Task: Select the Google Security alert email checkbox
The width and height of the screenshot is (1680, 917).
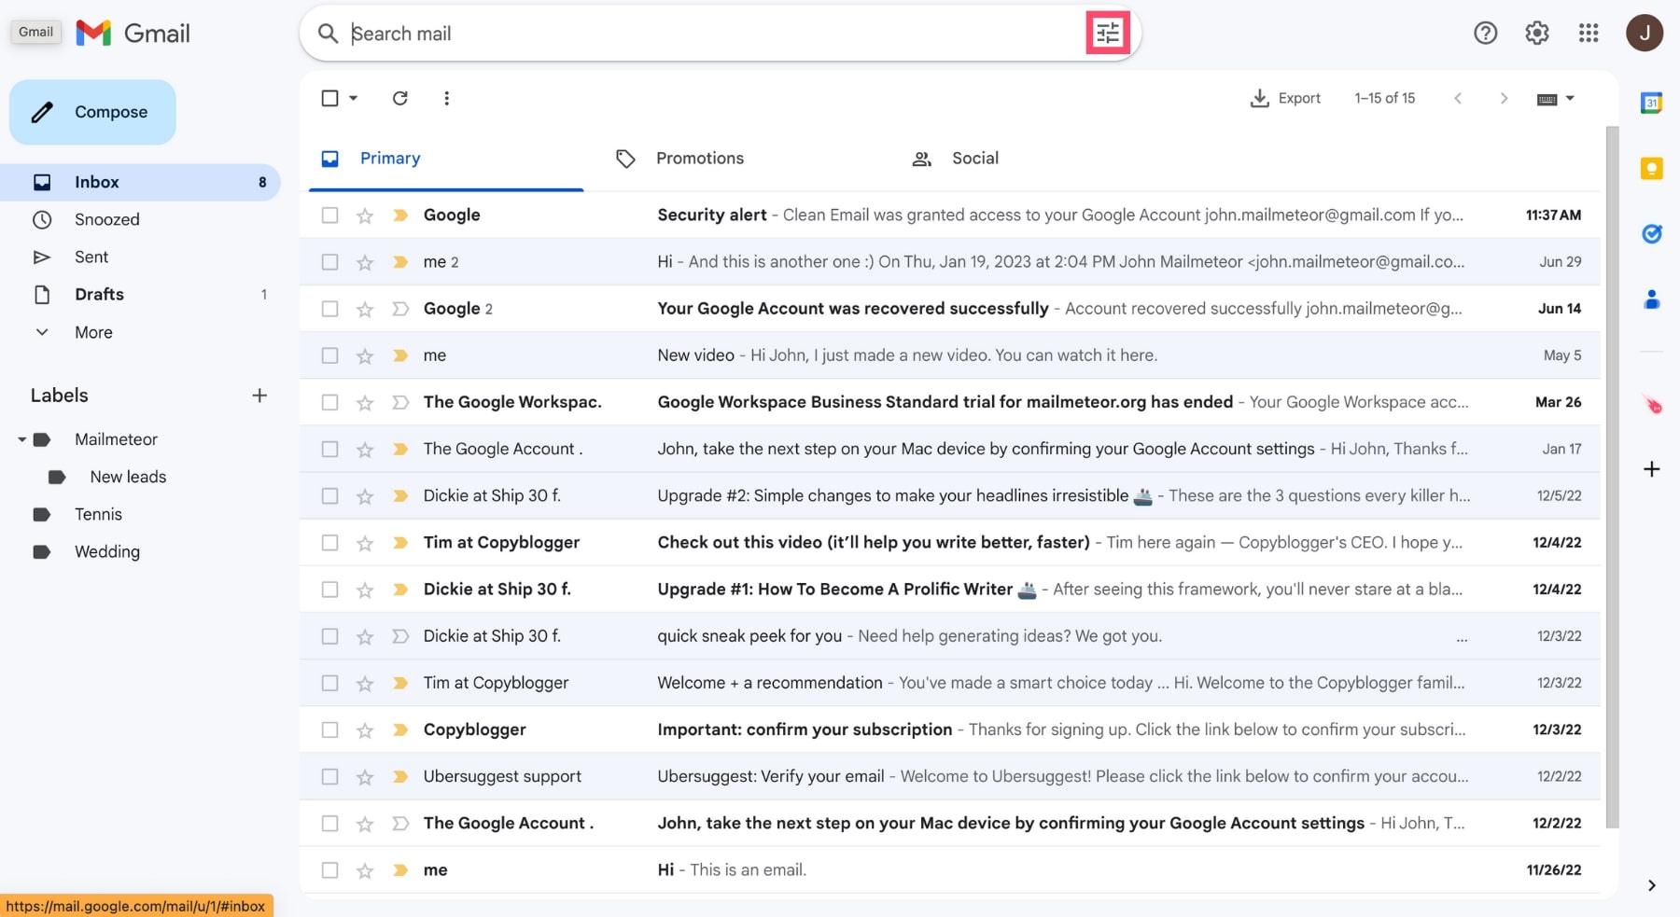Action: [329, 215]
